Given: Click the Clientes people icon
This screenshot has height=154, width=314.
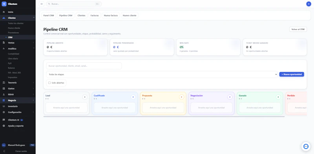Looking at the screenshot, I should [4, 18].
